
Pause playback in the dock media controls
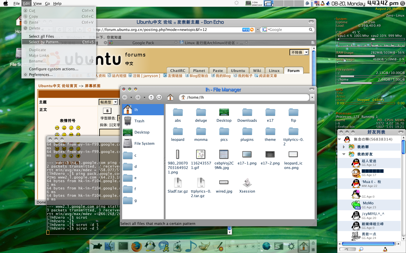[245, 246]
